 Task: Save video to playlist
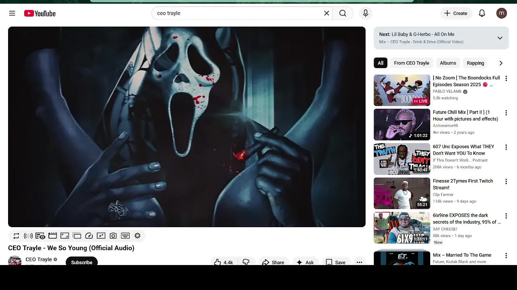click(336, 262)
